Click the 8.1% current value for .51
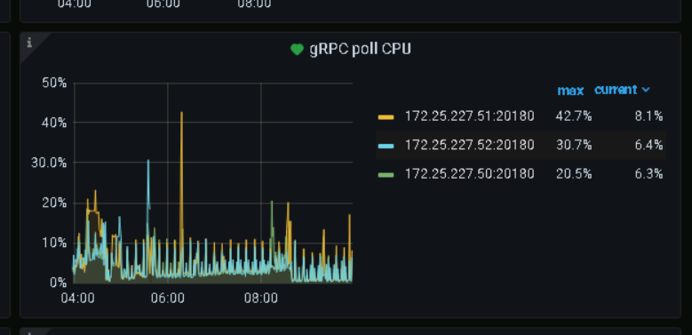This screenshot has width=692, height=335. tap(648, 116)
